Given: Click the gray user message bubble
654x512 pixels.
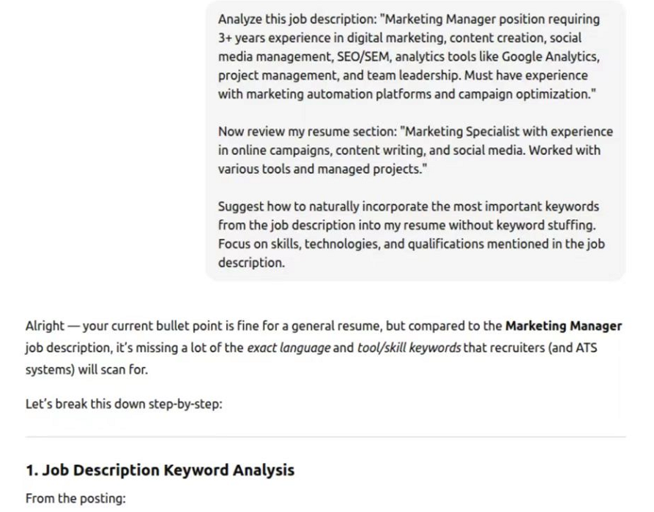Looking at the screenshot, I should click(x=415, y=141).
